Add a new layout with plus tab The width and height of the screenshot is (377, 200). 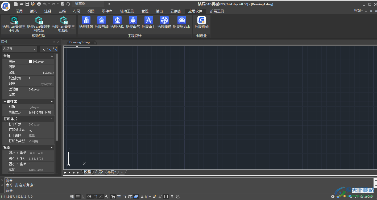click(x=122, y=172)
